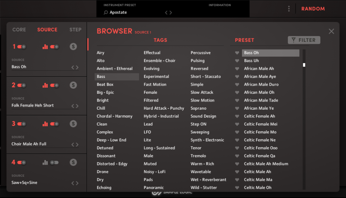The height and width of the screenshot is (198, 346).
Task: Toggle source 2 power switch
Action: point(22,85)
